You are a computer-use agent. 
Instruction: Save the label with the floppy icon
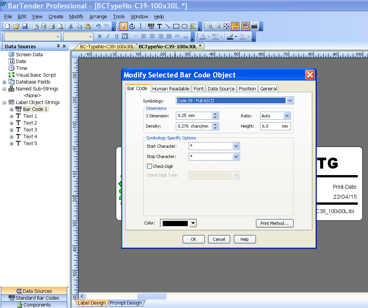[25, 26]
